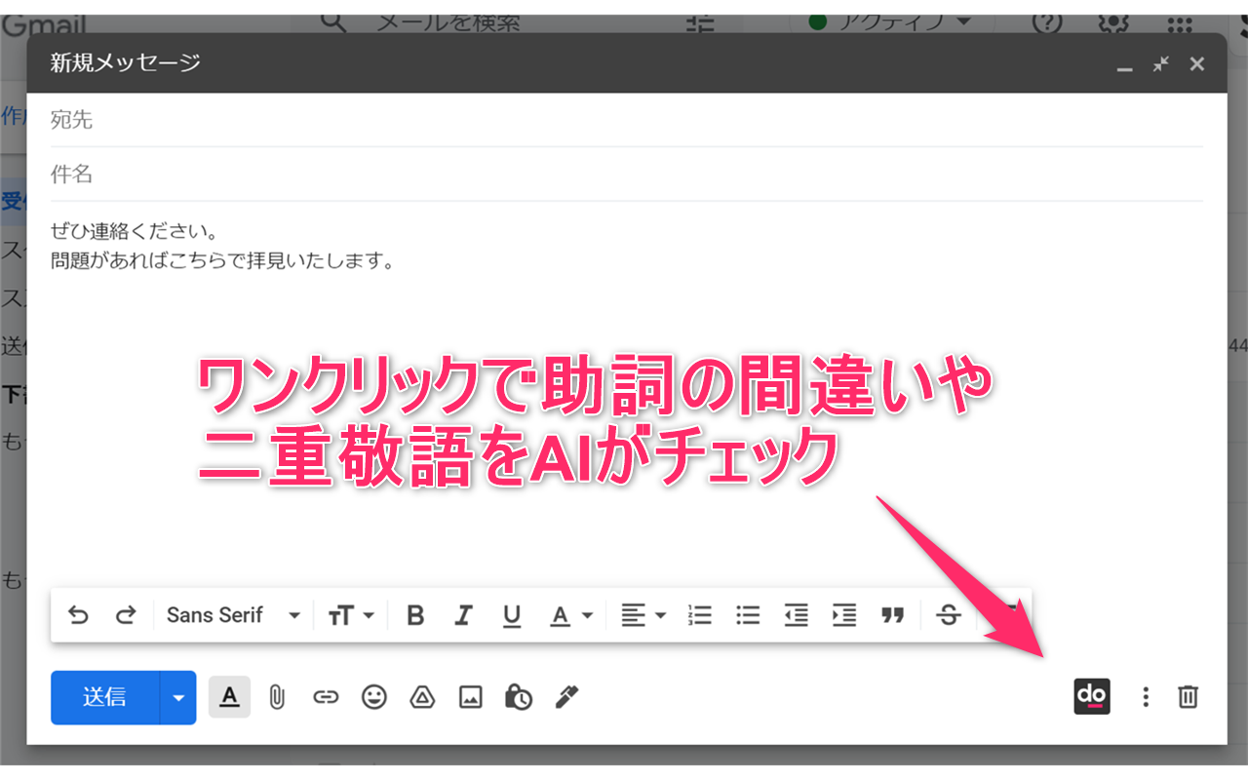Click the blue 送信 send button
Screen dimensions: 1248x780
[x=104, y=697]
